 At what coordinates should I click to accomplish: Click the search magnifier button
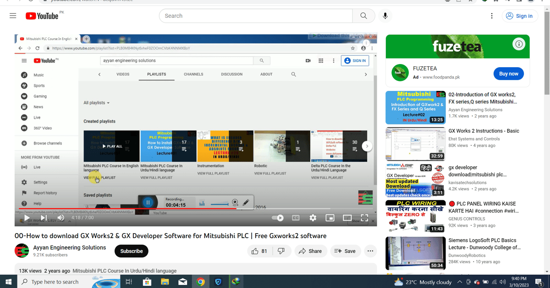363,16
